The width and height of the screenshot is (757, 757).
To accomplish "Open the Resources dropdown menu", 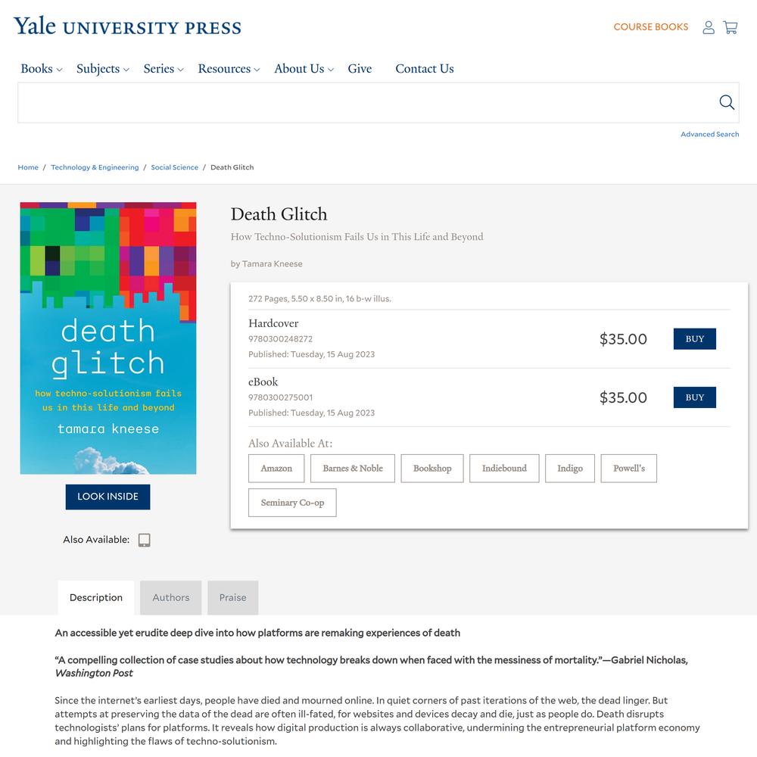I will (x=229, y=69).
